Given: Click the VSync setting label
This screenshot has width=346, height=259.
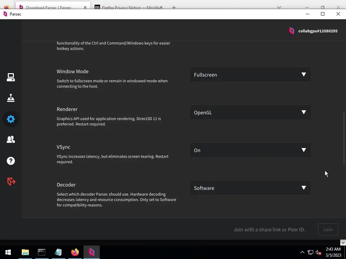Looking at the screenshot, I should [64, 147].
